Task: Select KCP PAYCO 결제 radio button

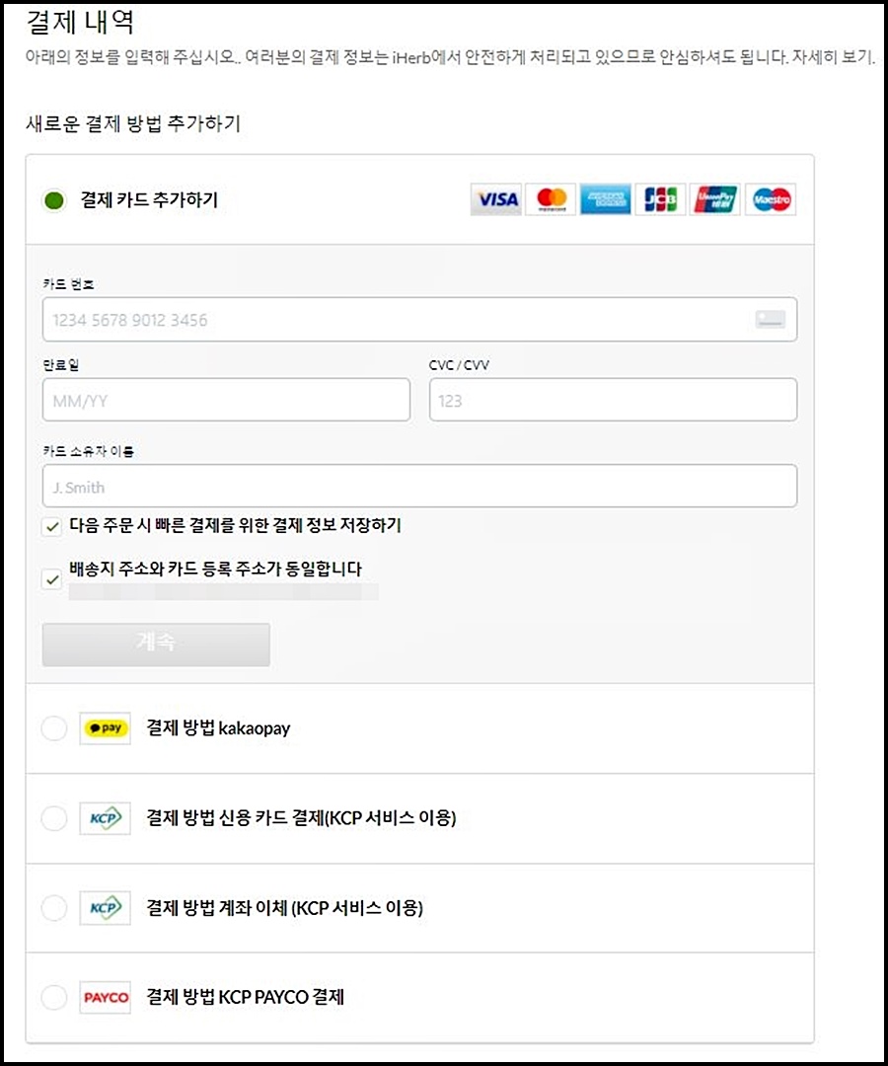Action: coord(54,998)
